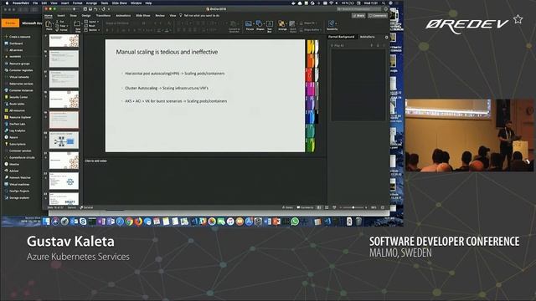
Task: Open Google Chrome from the Dock
Action: (129, 222)
